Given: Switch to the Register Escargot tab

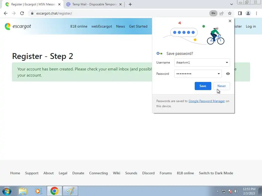Looking at the screenshot, I should [x=32, y=4].
